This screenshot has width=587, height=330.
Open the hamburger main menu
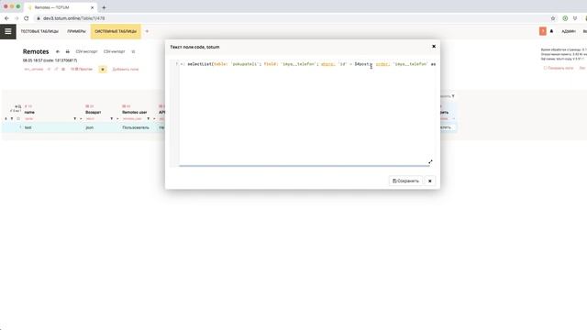tap(8, 31)
